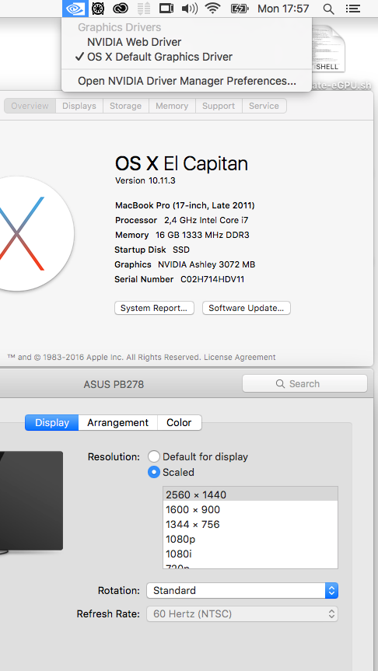This screenshot has height=671, width=378.
Task: Switch to the Overview tab
Action: pyautogui.click(x=30, y=106)
